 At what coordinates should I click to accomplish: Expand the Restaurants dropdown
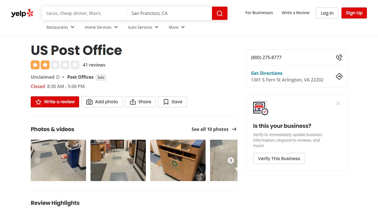(60, 27)
